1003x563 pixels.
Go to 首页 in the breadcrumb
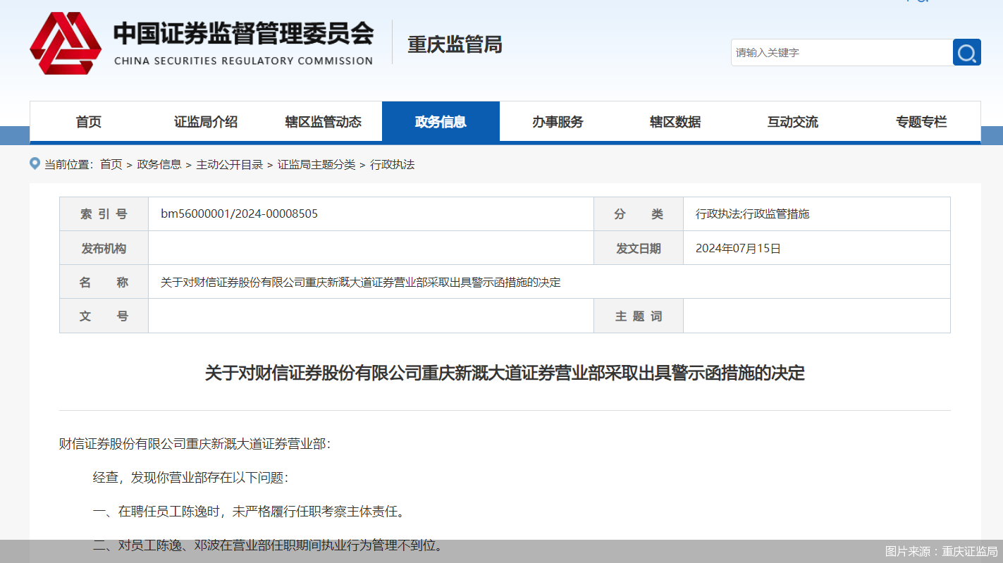pos(111,164)
